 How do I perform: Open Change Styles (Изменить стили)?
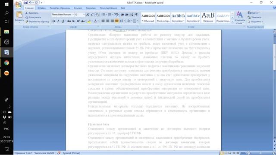click(240, 18)
